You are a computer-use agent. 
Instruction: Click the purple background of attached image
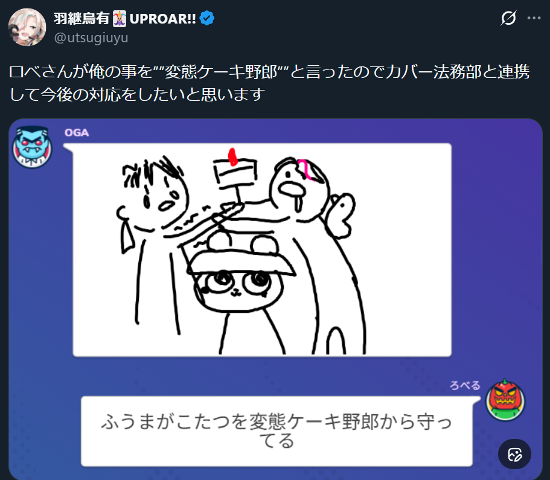click(x=497, y=246)
